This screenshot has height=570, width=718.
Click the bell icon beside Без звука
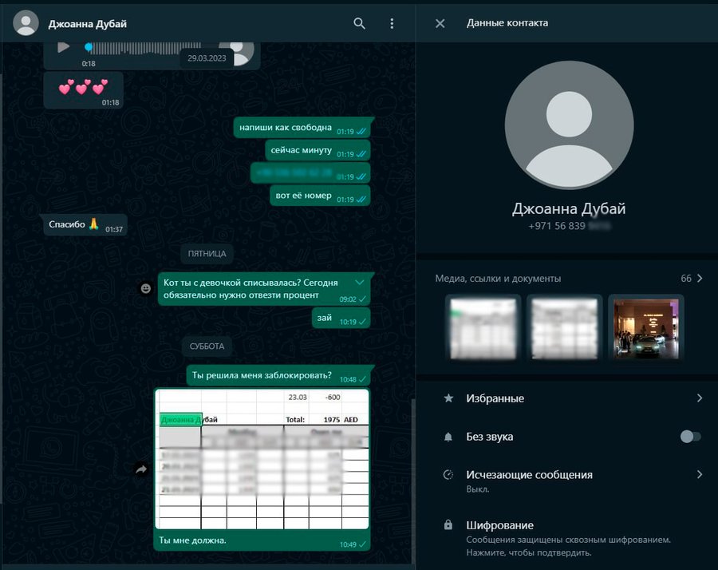[x=448, y=437]
